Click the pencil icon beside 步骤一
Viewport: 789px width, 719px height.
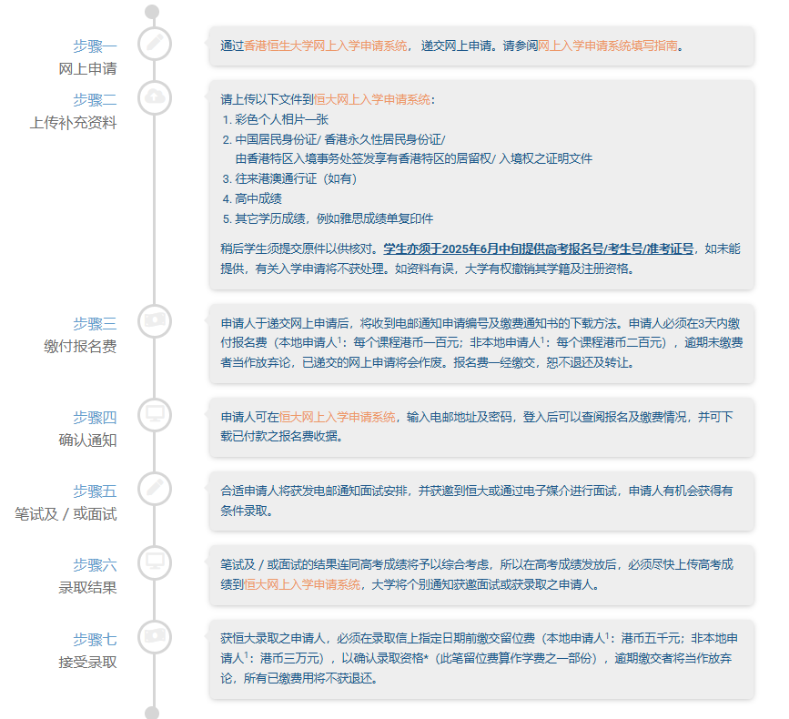[x=153, y=42]
